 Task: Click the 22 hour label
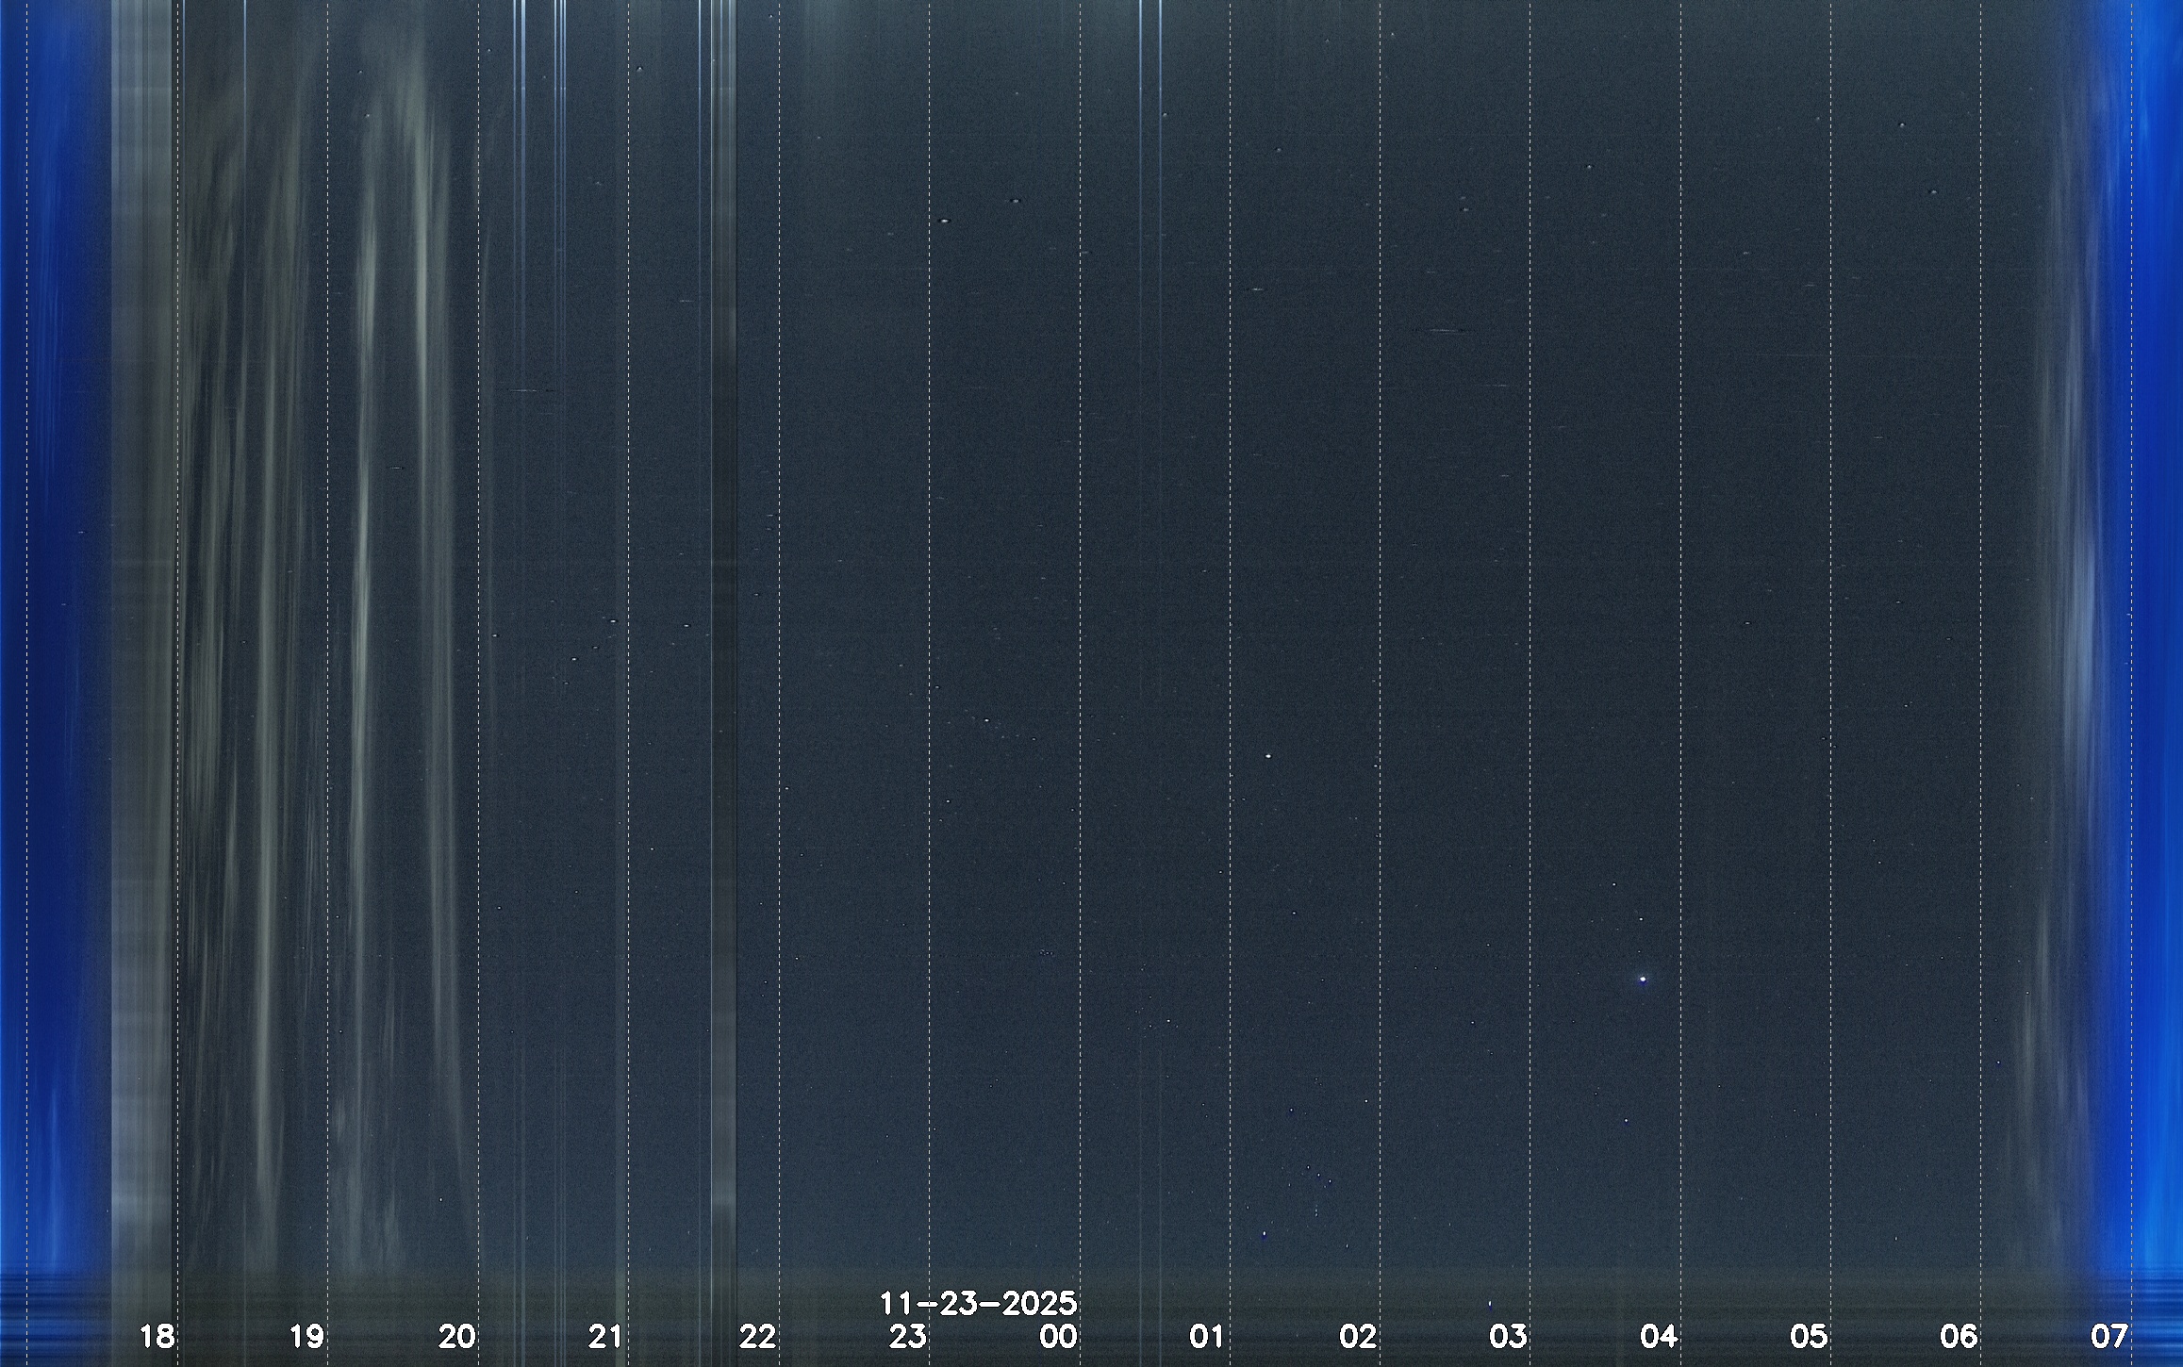click(758, 1336)
